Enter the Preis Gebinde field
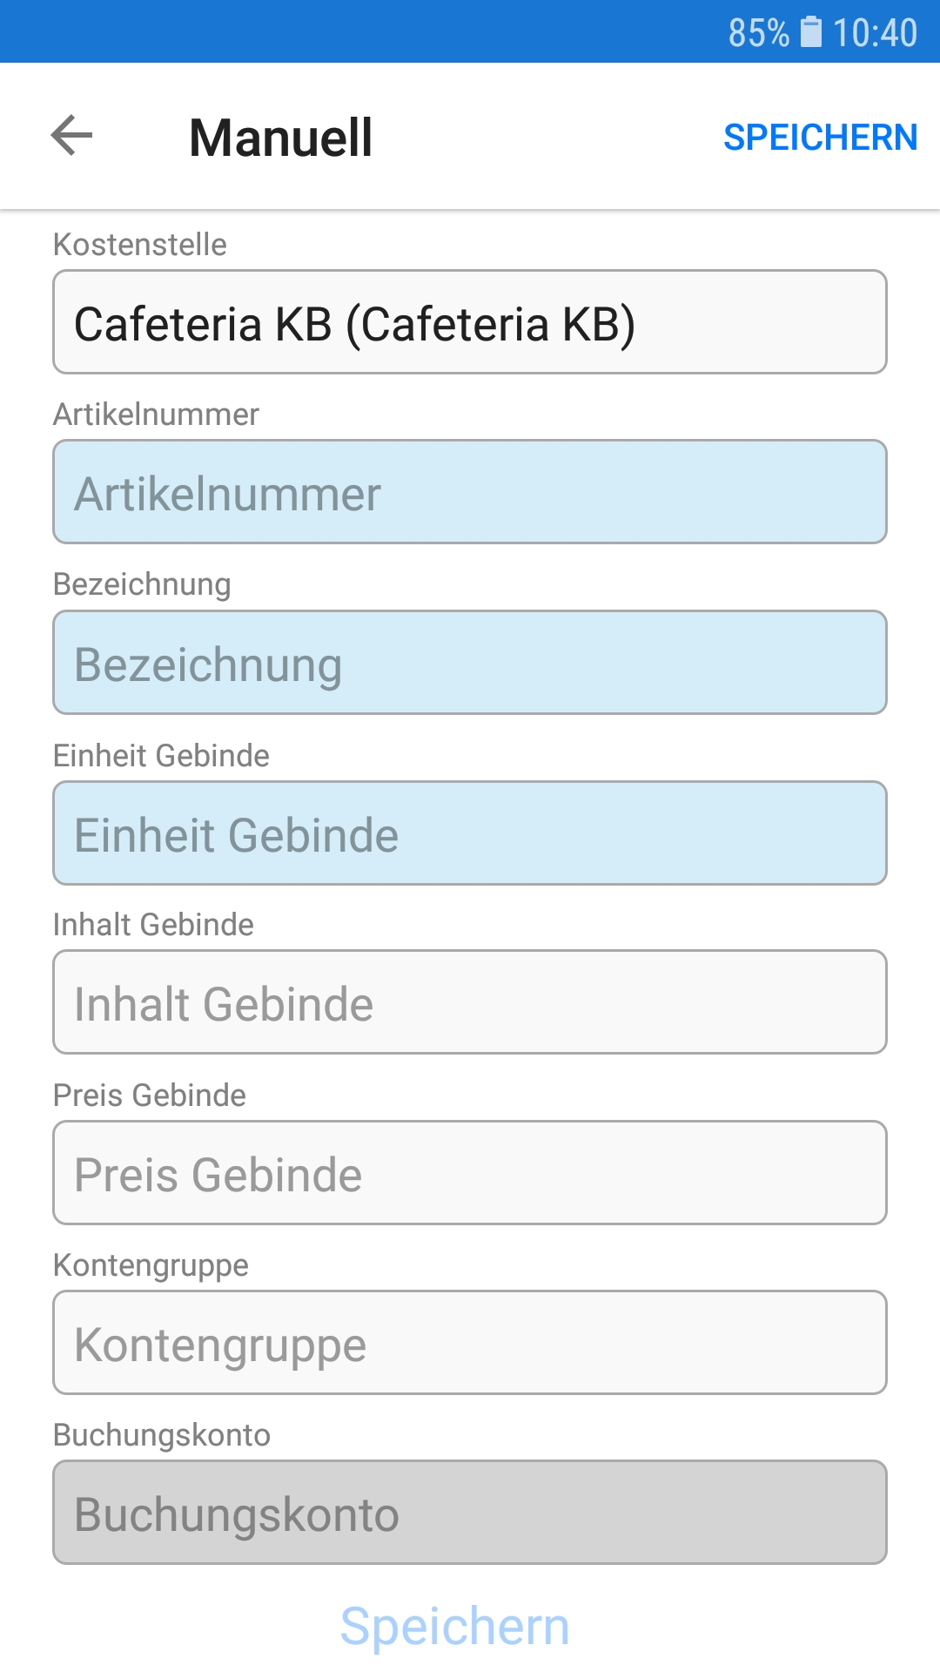 [x=470, y=1173]
